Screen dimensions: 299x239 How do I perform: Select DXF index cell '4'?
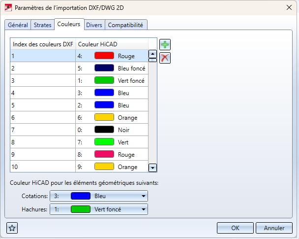43,93
